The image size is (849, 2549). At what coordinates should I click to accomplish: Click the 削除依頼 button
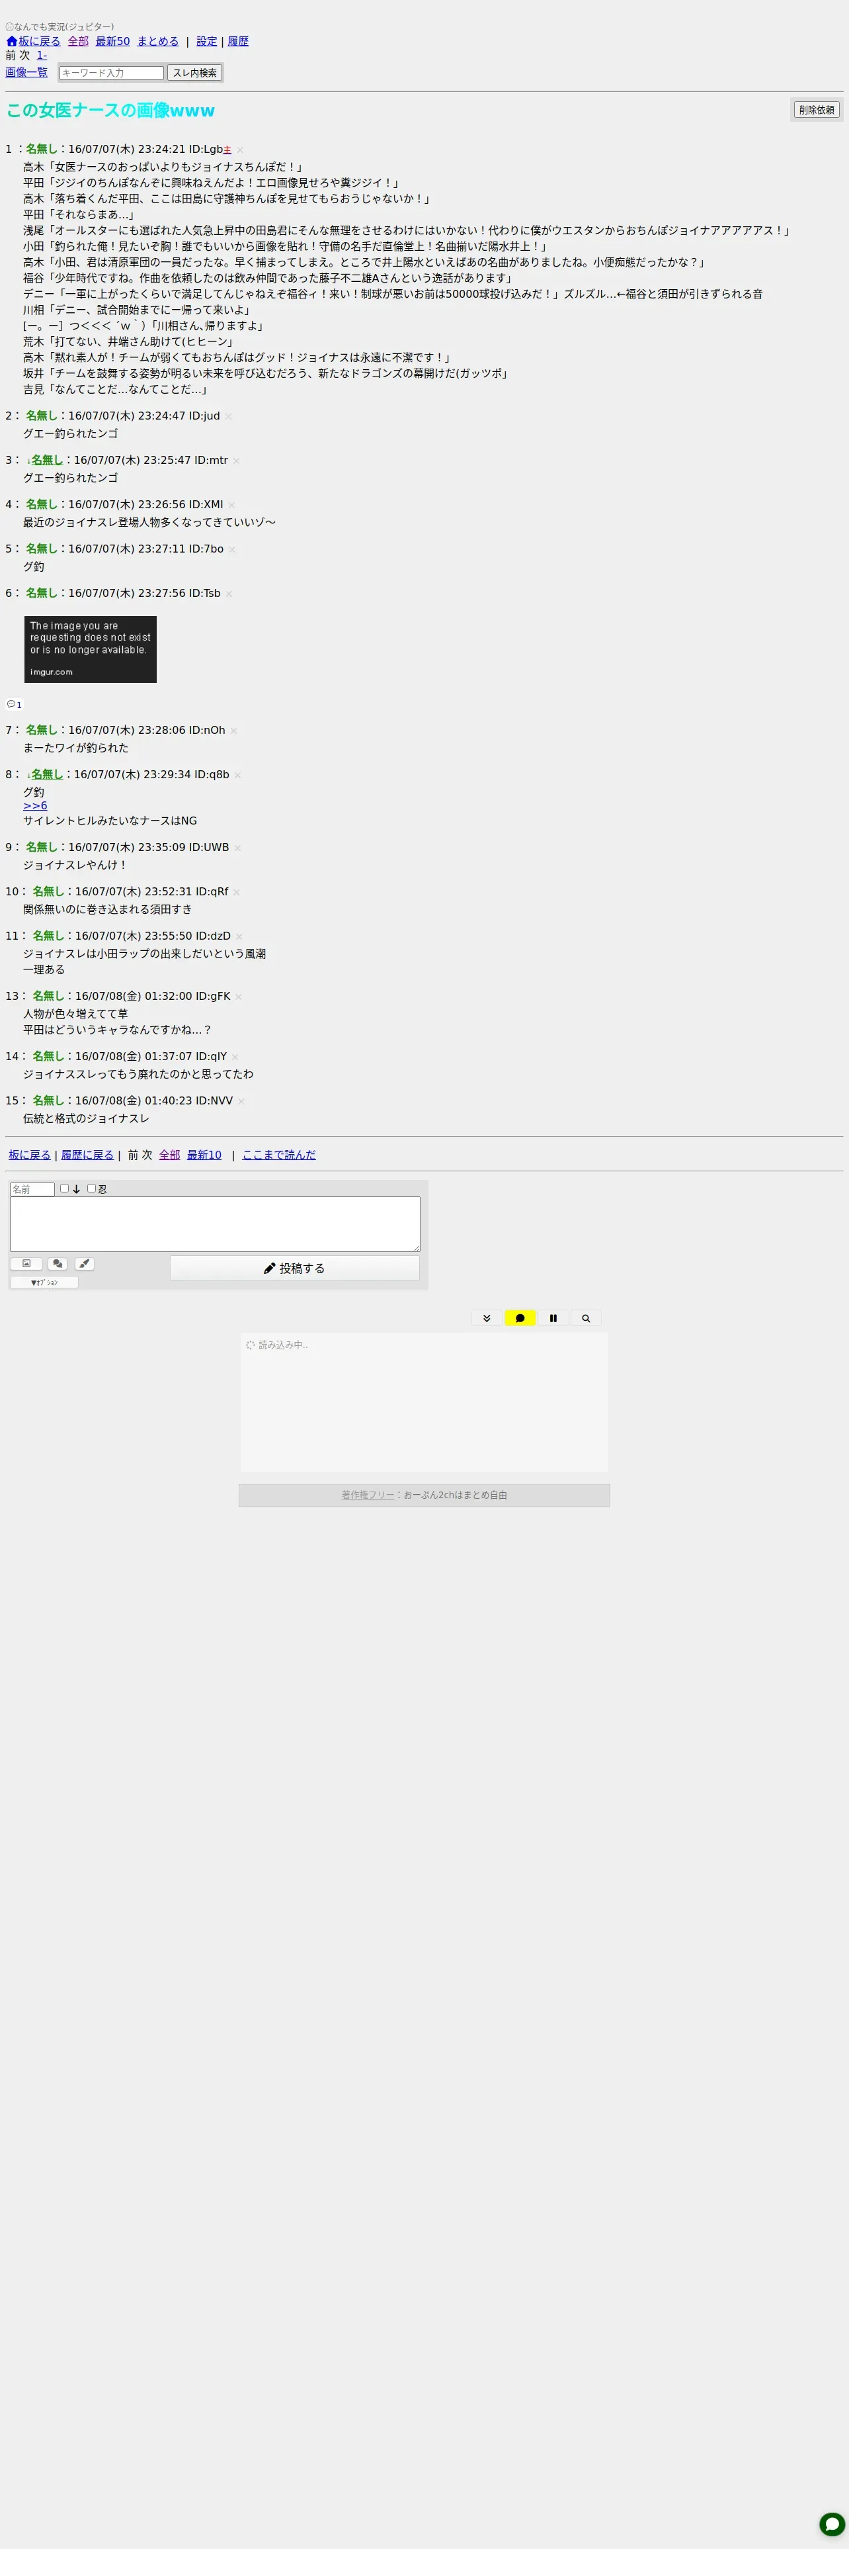tap(817, 110)
